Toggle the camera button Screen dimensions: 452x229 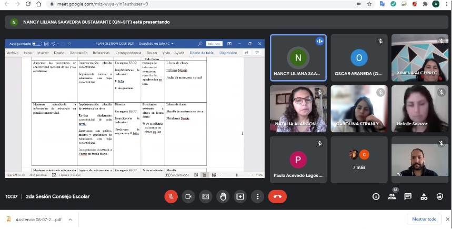coord(188,196)
